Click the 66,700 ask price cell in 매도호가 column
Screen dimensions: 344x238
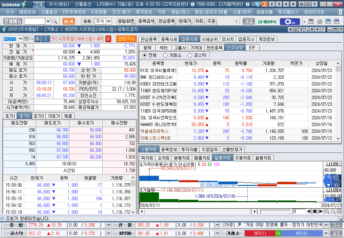[x=53, y=130]
